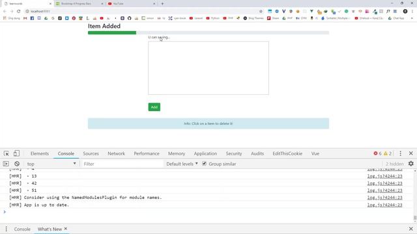Open the GitHub bookmark icon
417x234 pixels.
[129, 18]
